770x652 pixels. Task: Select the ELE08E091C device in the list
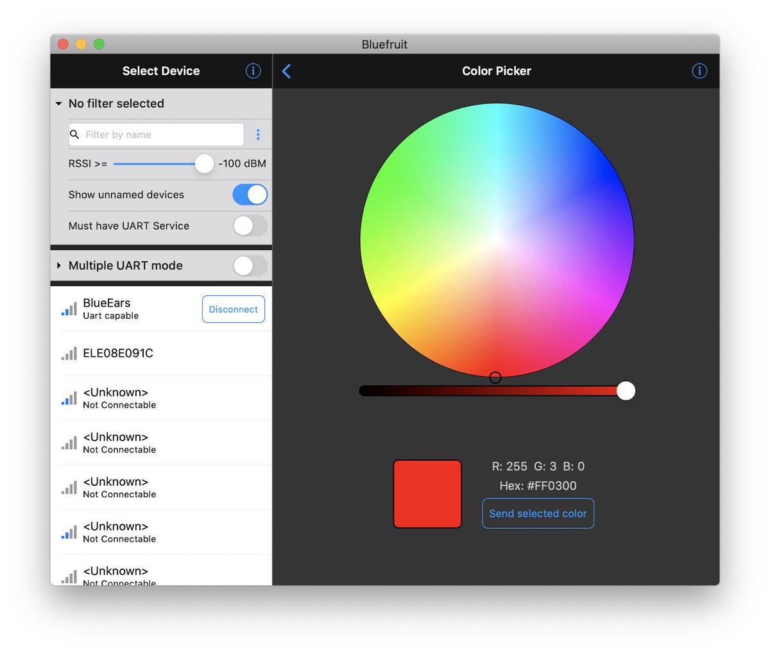pyautogui.click(x=118, y=354)
